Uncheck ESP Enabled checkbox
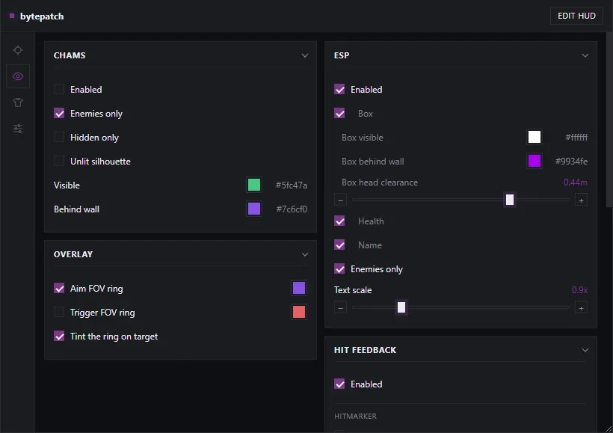 coord(339,90)
